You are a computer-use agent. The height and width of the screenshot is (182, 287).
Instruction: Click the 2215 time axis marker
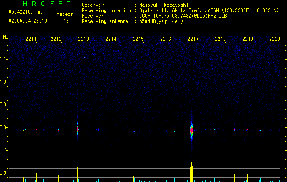[138, 39]
